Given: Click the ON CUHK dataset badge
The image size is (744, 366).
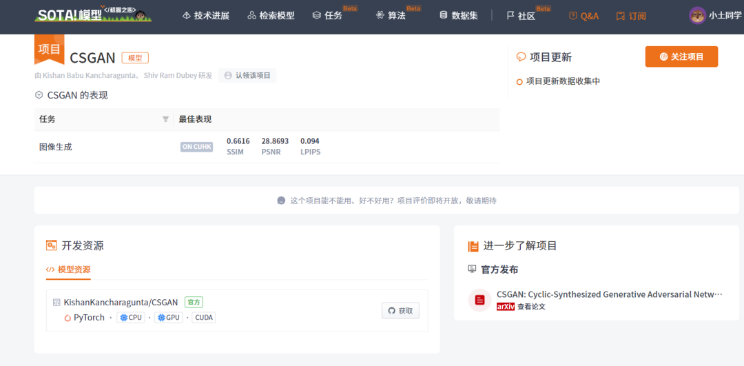Looking at the screenshot, I should coord(197,147).
